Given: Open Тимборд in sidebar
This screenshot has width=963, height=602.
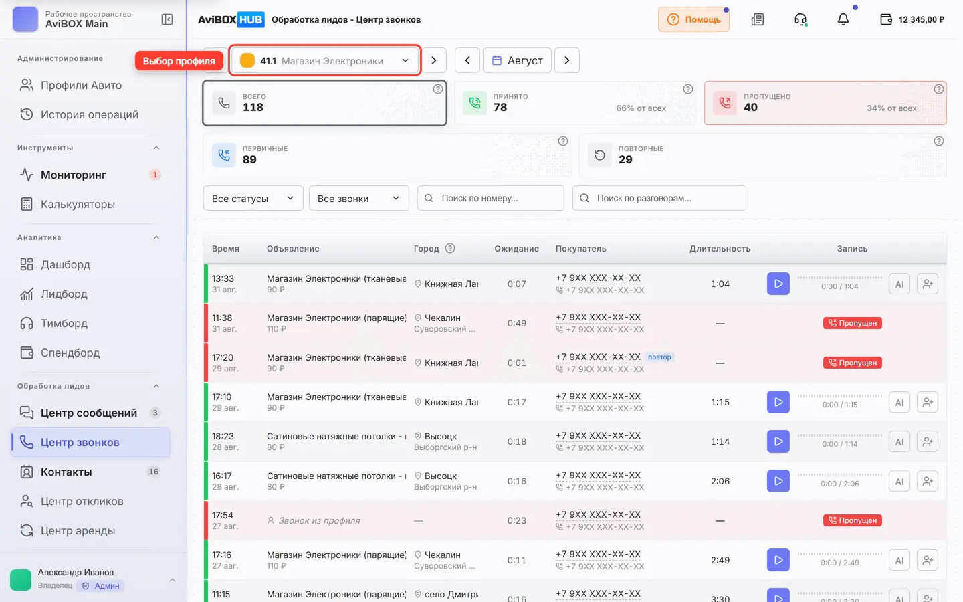Looking at the screenshot, I should pyautogui.click(x=90, y=323).
